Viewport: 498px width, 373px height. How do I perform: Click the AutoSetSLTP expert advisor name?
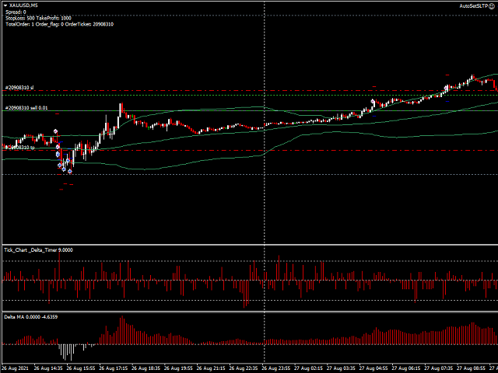pos(472,5)
